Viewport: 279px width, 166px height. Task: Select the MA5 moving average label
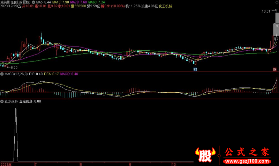(43, 2)
